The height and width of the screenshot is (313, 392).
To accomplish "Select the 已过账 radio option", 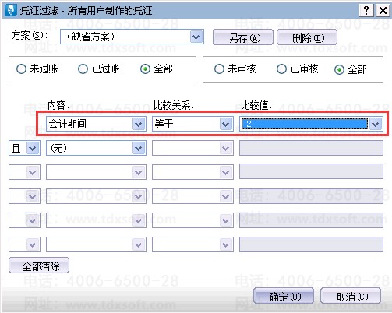I will click(83, 69).
